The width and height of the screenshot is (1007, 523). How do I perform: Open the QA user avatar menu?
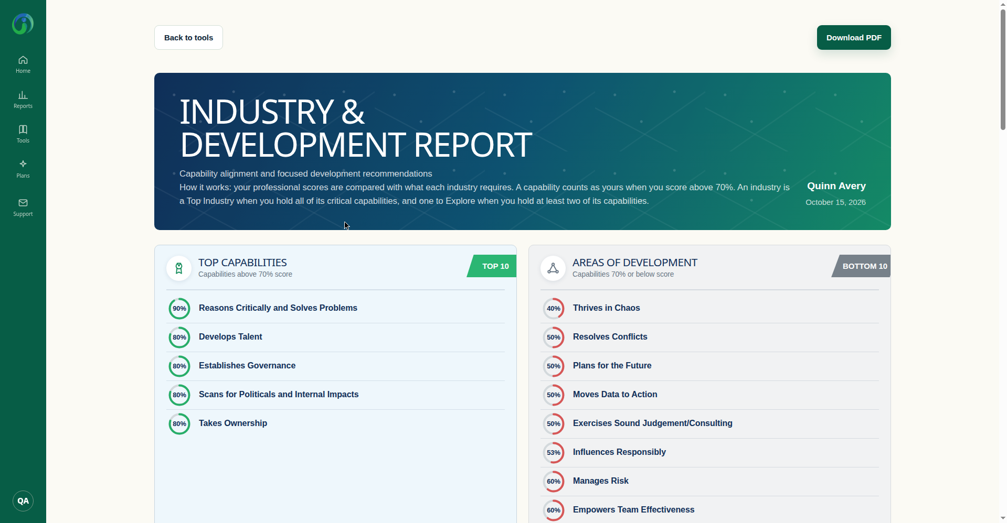(x=23, y=501)
